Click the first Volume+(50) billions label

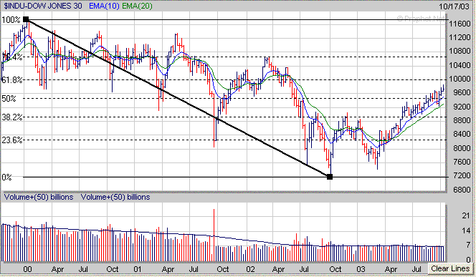[39, 197]
